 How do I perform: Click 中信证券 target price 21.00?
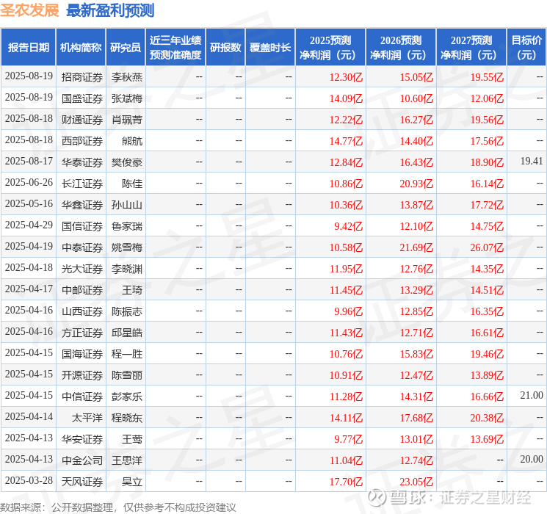532,395
